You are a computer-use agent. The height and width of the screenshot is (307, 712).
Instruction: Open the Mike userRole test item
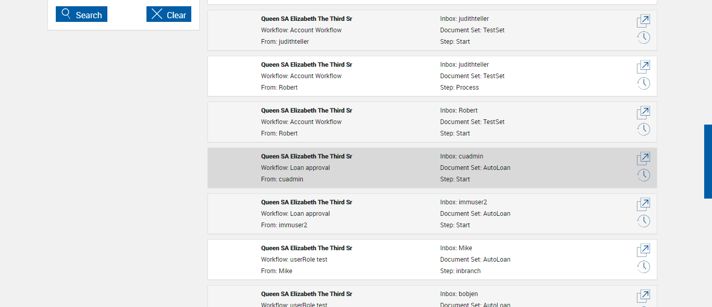(643, 251)
